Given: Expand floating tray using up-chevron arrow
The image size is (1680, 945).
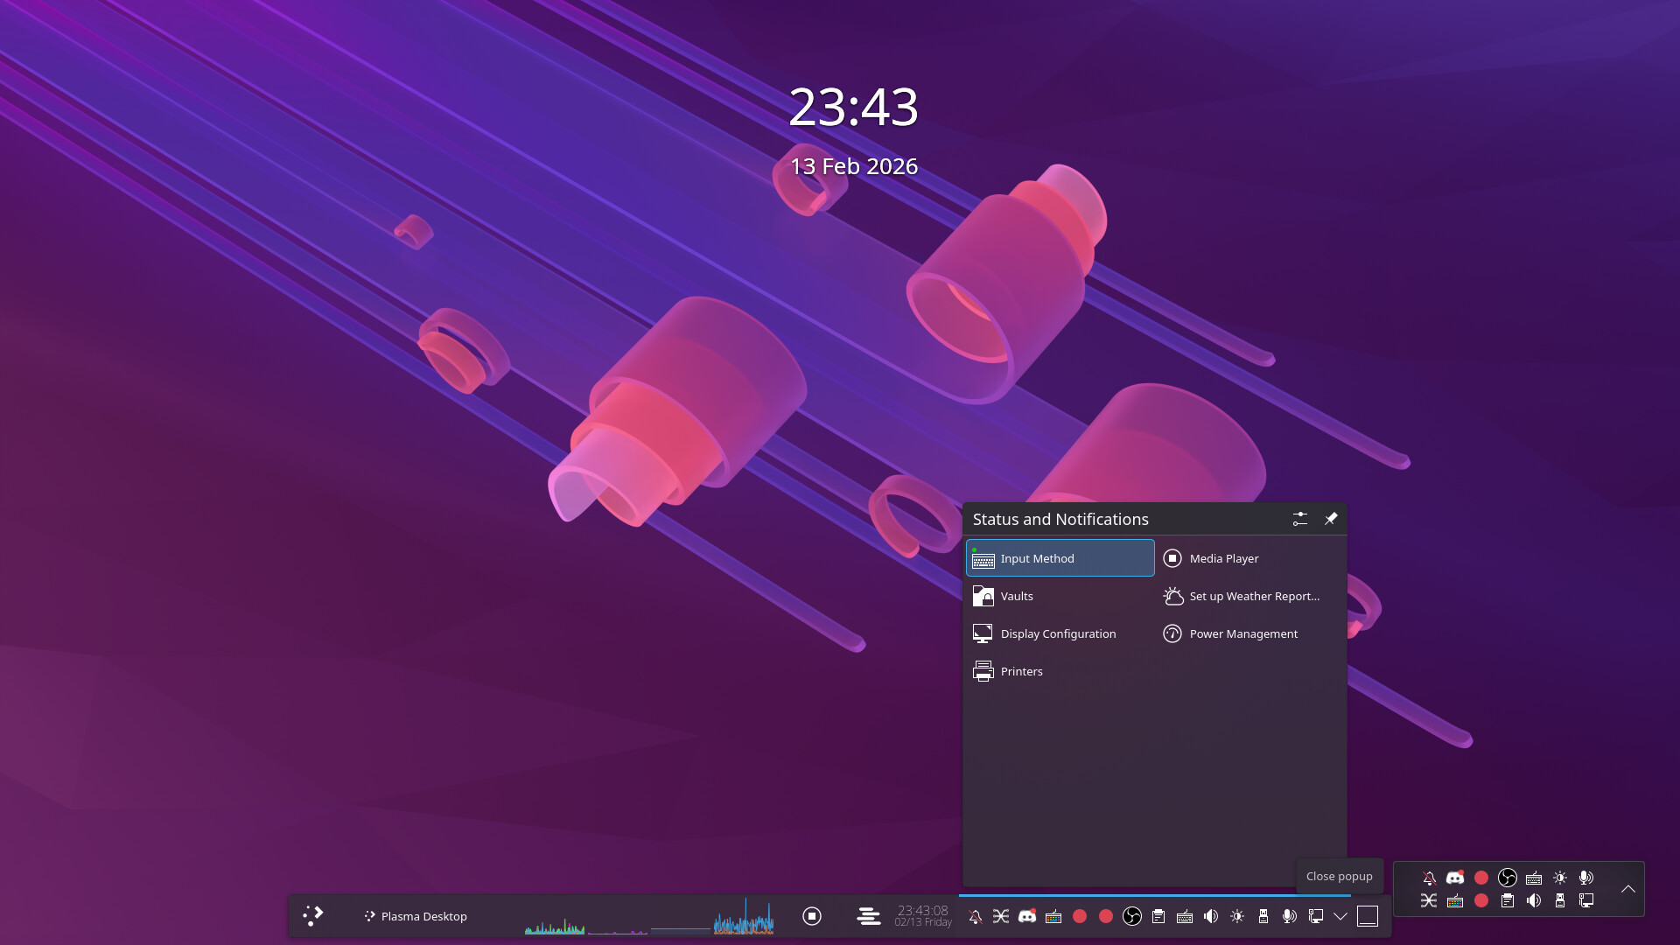Looking at the screenshot, I should pos(1627,889).
